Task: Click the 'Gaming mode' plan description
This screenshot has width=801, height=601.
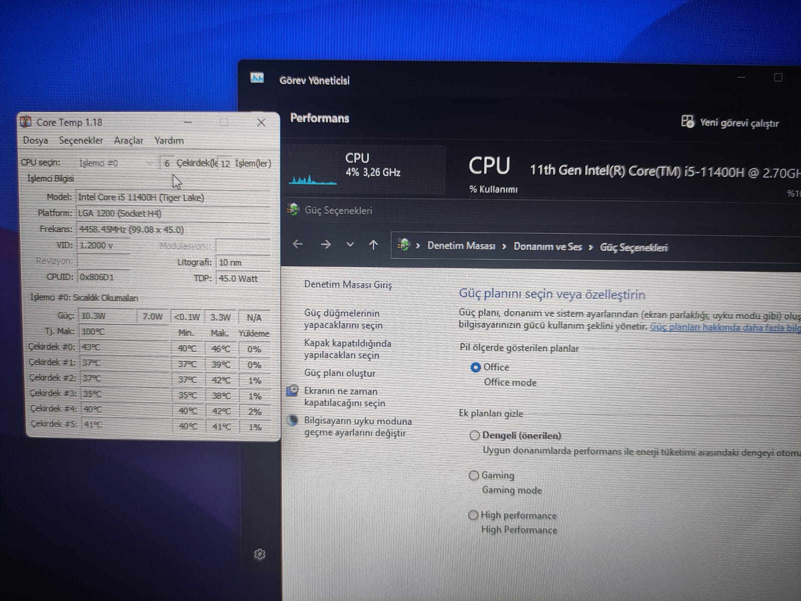Action: 512,490
